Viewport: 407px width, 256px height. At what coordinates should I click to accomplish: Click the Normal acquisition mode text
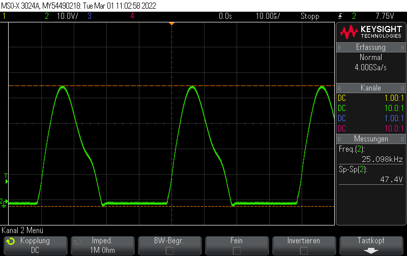[371, 57]
